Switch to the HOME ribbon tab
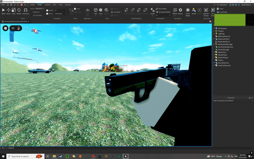This screenshot has height=159, width=254. click(32, 5)
